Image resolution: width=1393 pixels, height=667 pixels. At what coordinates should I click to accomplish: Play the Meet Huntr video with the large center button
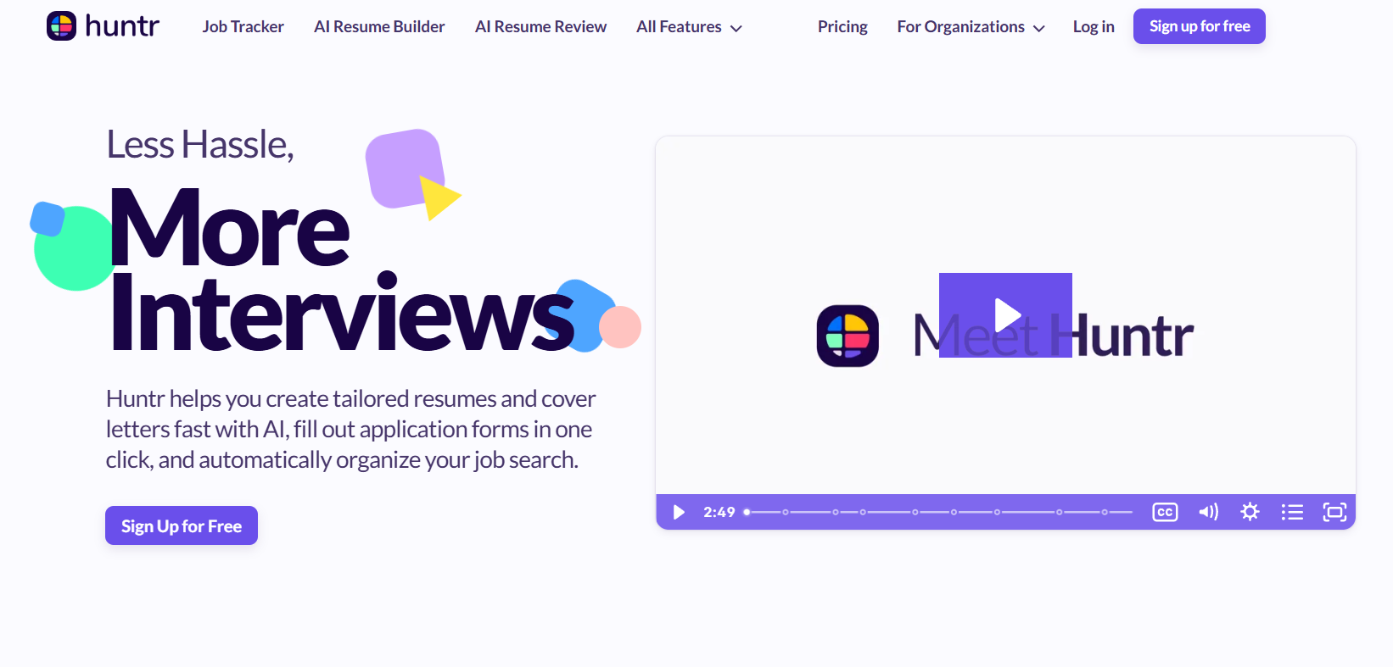point(1005,315)
